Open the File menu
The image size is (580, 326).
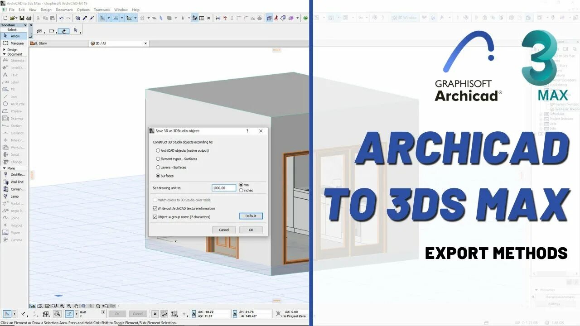[x=12, y=10]
